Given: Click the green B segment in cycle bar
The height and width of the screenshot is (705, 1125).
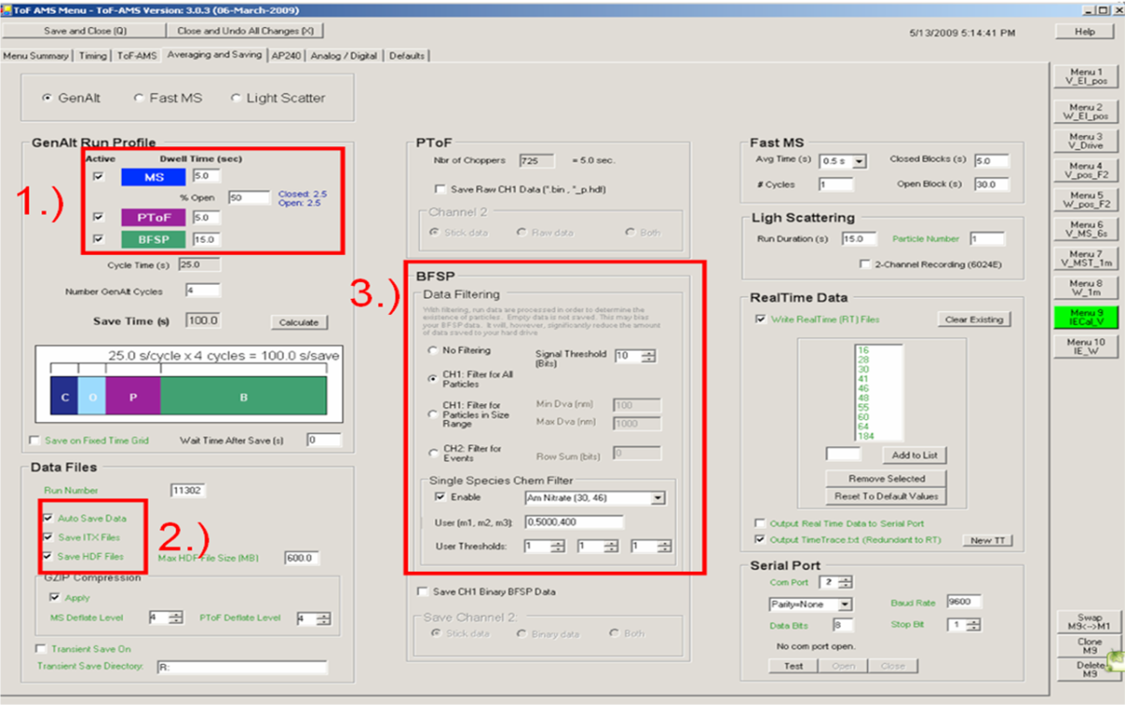Looking at the screenshot, I should pyautogui.click(x=244, y=397).
